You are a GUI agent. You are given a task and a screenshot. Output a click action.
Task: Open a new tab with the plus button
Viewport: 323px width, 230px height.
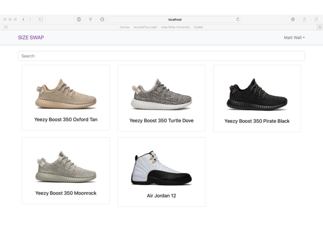click(x=320, y=27)
